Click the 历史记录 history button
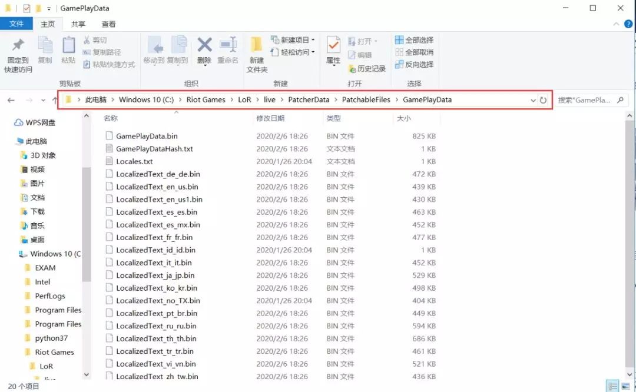 click(x=367, y=69)
